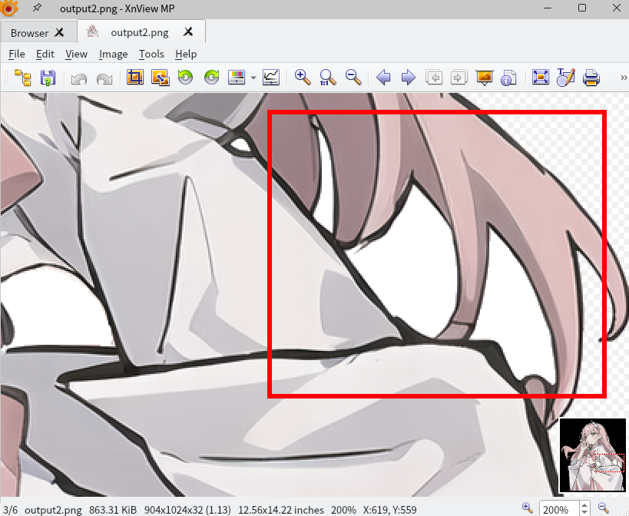Switch to the output2.png tab

click(x=140, y=32)
